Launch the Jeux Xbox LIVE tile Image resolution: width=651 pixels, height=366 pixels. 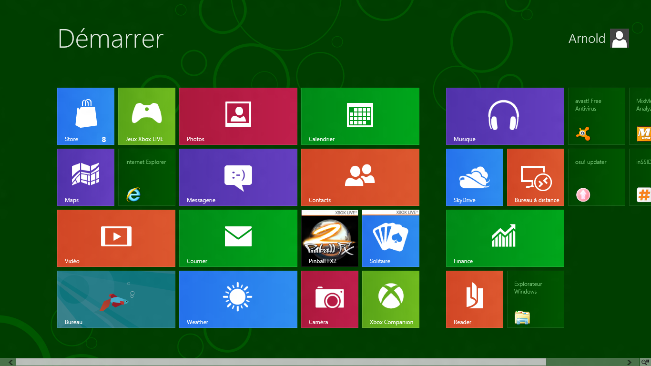point(147,116)
